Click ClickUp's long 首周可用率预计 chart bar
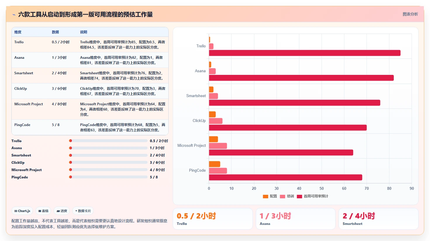Image resolution: width=430 pixels, height=241 pixels. pyautogui.click(x=288, y=128)
